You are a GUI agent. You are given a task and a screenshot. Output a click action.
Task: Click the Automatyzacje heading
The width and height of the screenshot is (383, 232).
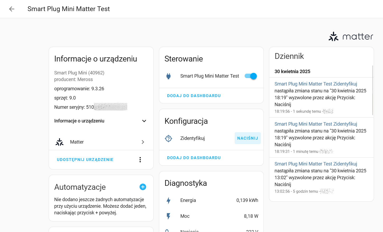coord(80,187)
